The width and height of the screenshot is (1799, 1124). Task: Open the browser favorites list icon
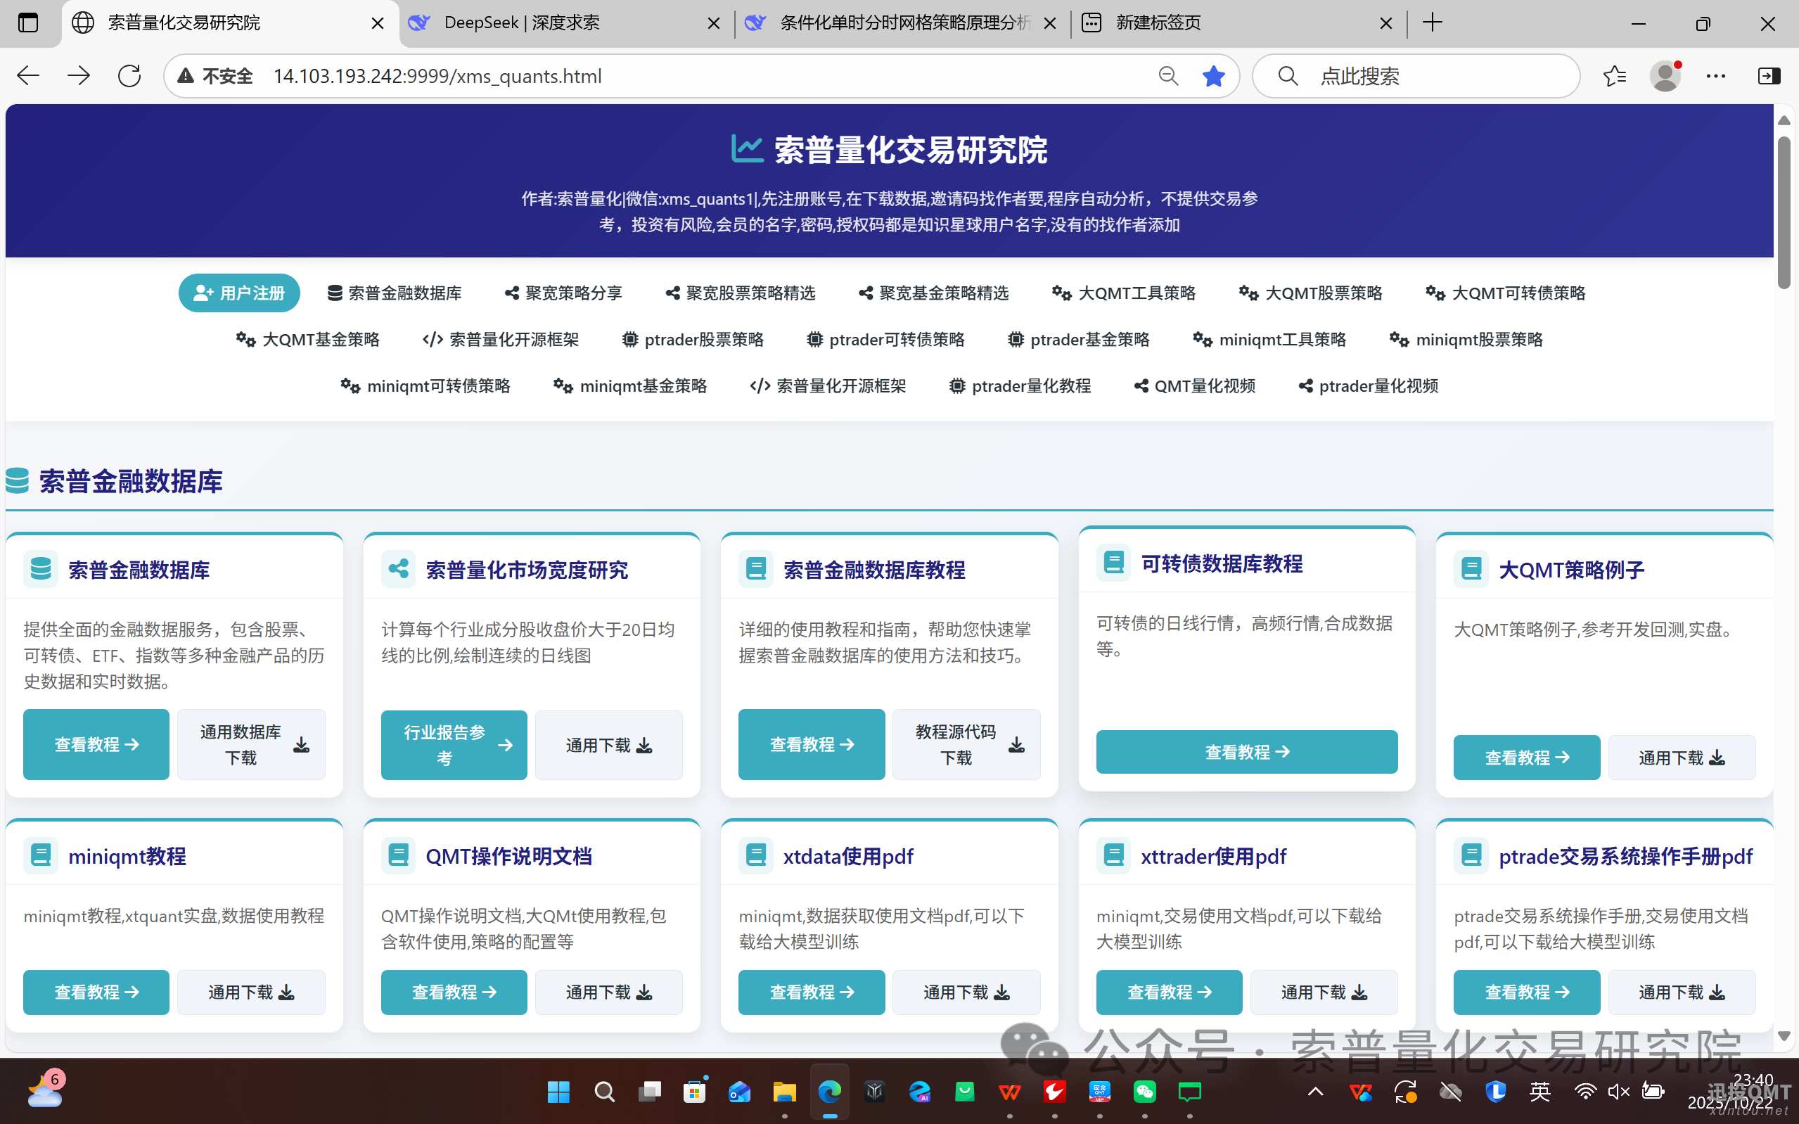tap(1614, 76)
